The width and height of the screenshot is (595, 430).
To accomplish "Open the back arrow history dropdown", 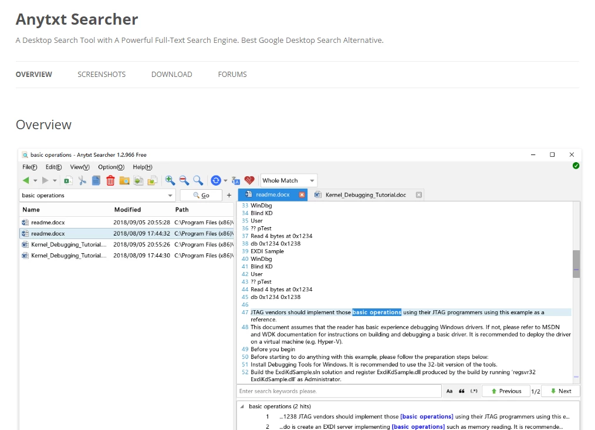I will pyautogui.click(x=35, y=181).
